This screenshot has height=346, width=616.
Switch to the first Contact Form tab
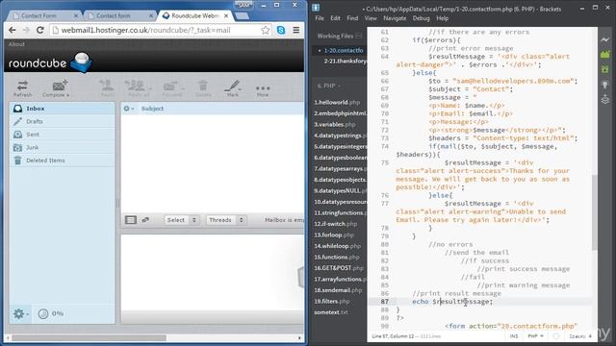[x=43, y=15]
